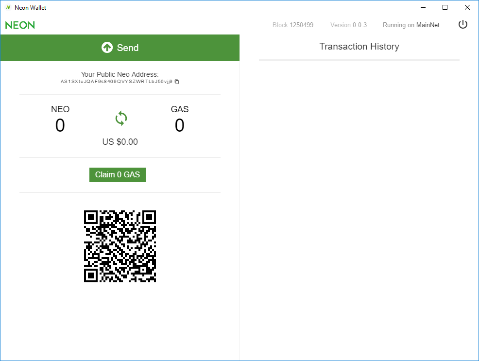The width and height of the screenshot is (479, 361).
Task: Click the Block 1250499 counter
Action: (293, 25)
